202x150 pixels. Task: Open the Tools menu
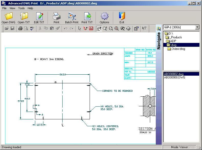pos(21,8)
